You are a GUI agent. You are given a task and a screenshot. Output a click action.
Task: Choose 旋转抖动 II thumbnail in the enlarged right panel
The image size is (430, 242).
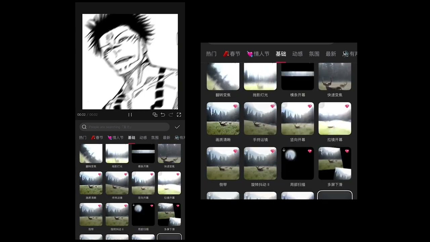[260, 163]
